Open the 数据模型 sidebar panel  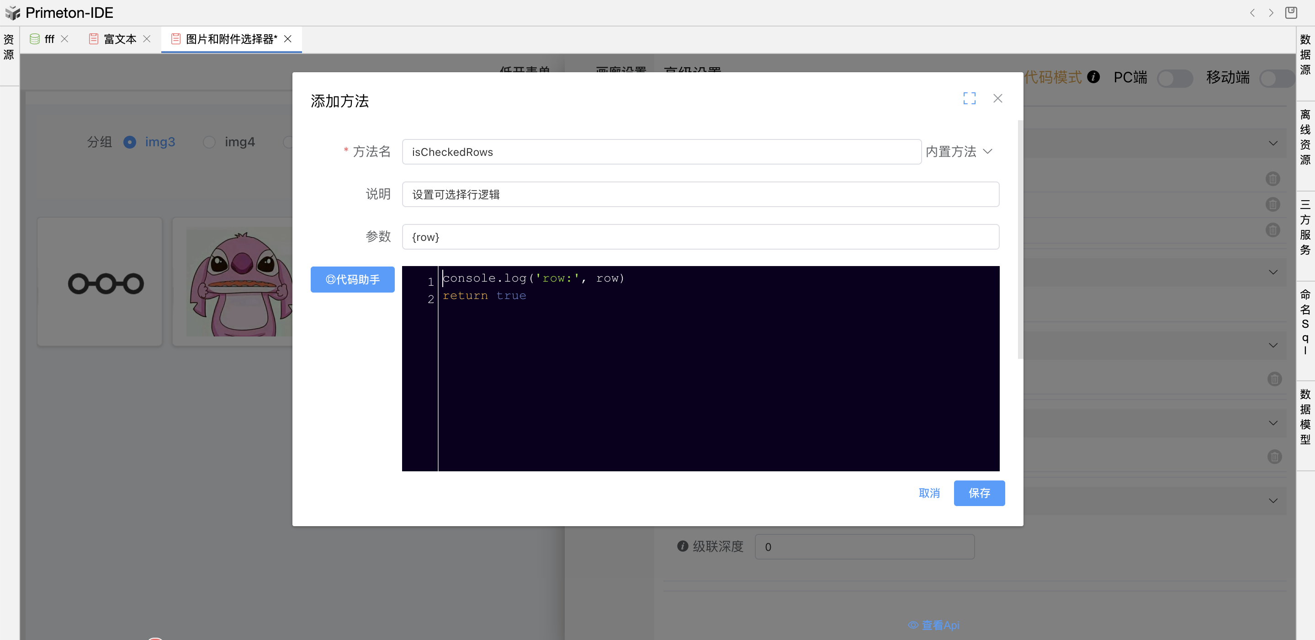[1305, 415]
